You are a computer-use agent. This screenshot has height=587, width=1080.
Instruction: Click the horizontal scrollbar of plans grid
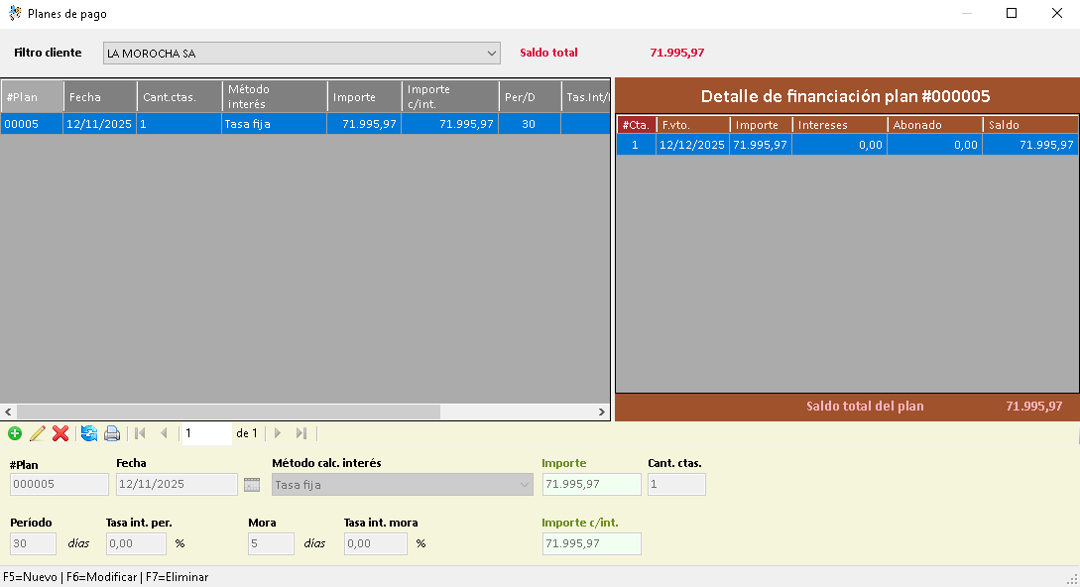pyautogui.click(x=228, y=411)
